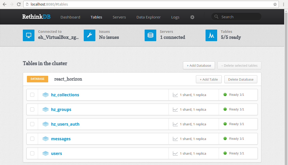Click green status dot for hz_collections

pos(225,95)
